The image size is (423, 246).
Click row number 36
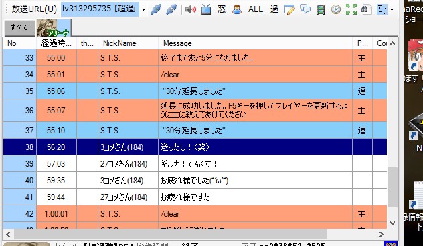[x=29, y=111]
